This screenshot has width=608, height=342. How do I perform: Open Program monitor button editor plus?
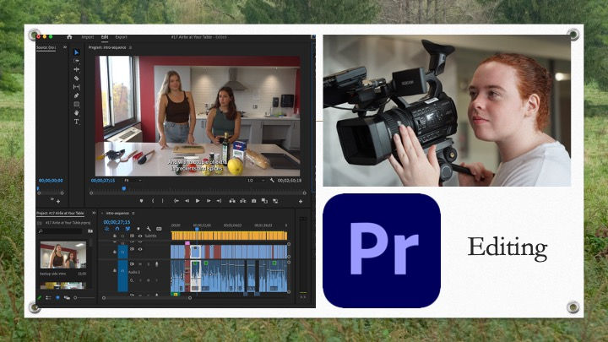[301, 201]
